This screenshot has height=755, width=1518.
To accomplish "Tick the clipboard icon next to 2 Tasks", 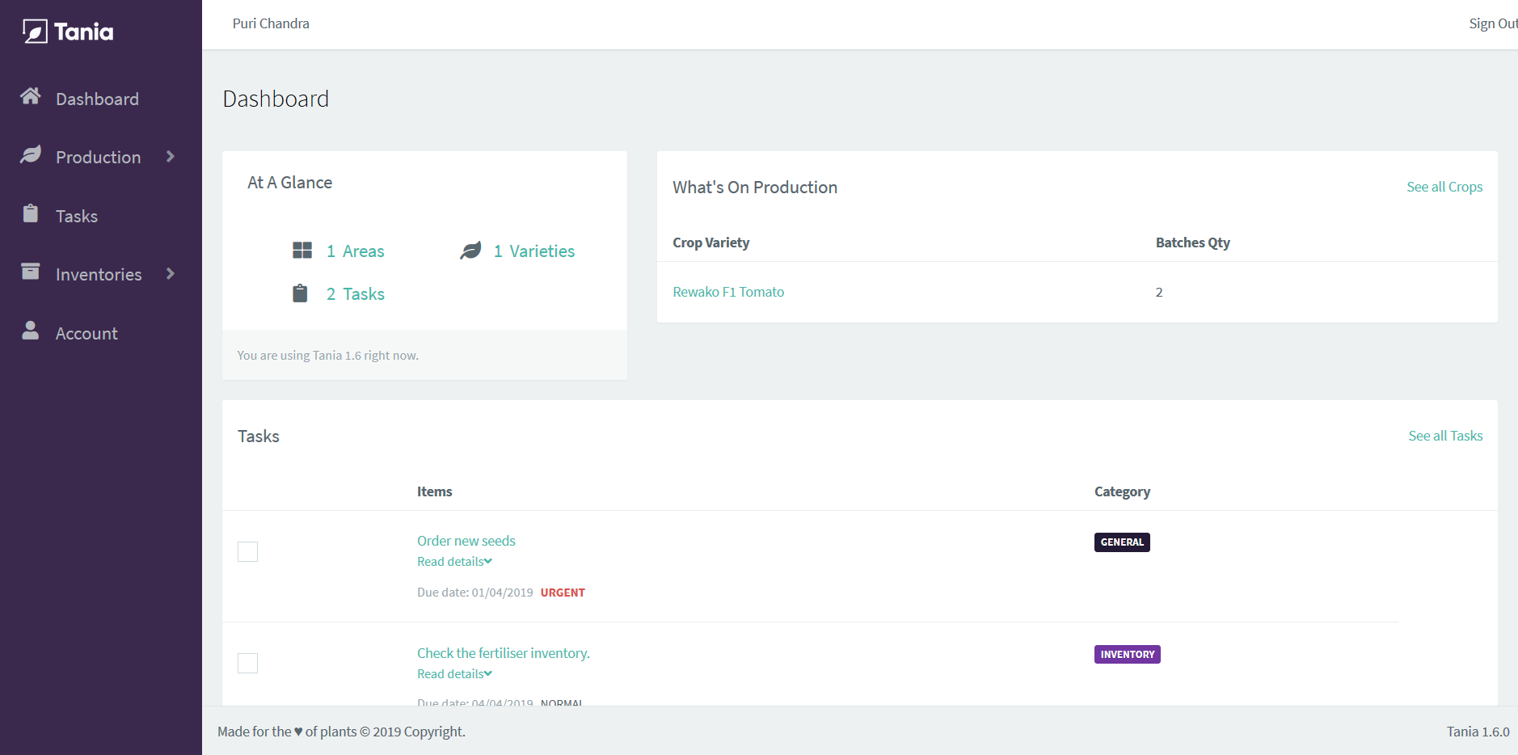I will coord(300,293).
